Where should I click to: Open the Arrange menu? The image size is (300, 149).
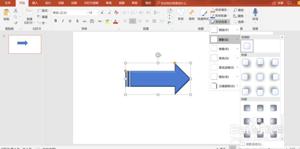click(x=191, y=16)
